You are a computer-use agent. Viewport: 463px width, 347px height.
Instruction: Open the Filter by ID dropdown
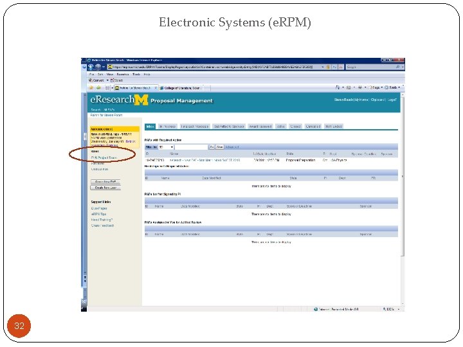[x=166, y=147]
